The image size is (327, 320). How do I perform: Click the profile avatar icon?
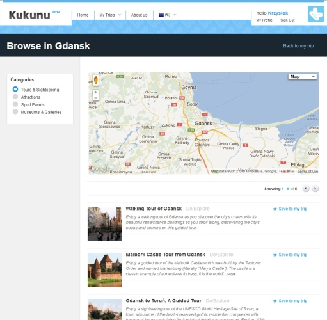coord(316,14)
